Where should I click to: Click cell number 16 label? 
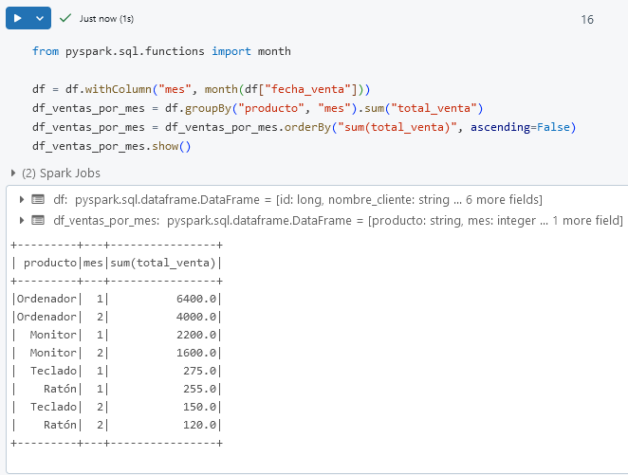tap(587, 19)
